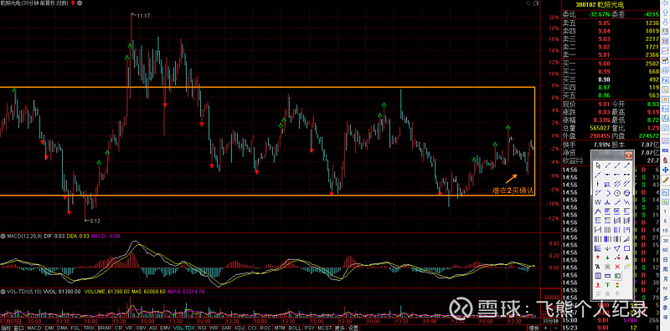
Task: Click the SAR indicator tab
Action: point(227,328)
